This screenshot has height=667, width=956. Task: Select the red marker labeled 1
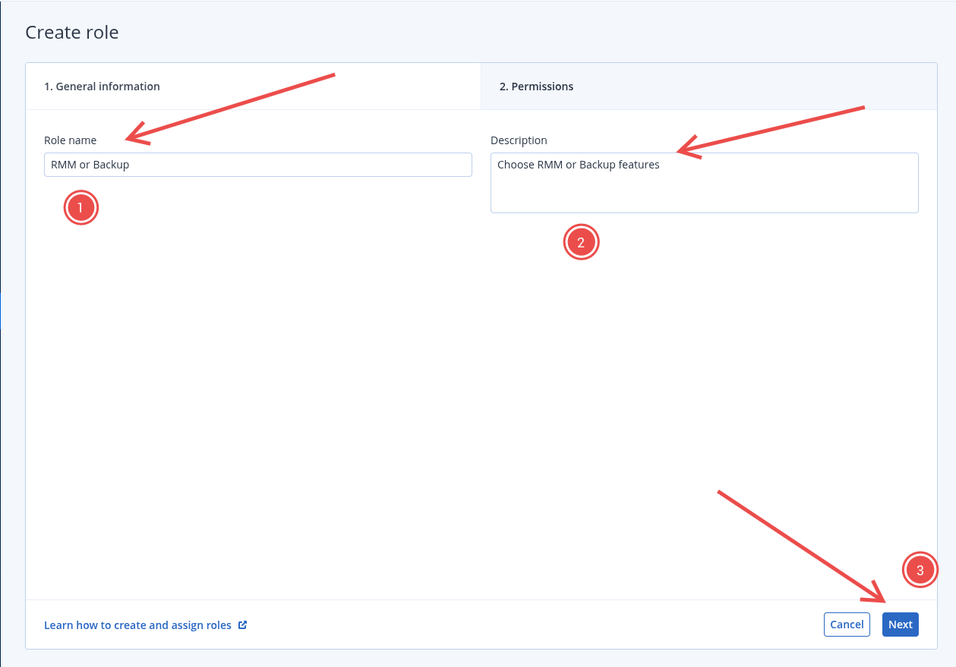[x=80, y=207]
